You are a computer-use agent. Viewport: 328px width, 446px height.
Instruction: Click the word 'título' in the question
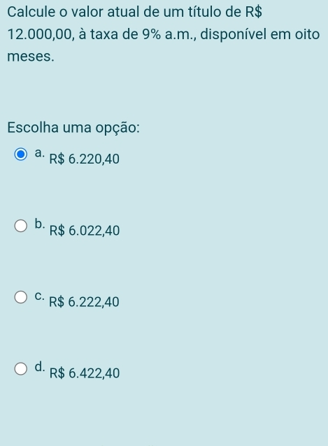point(203,12)
